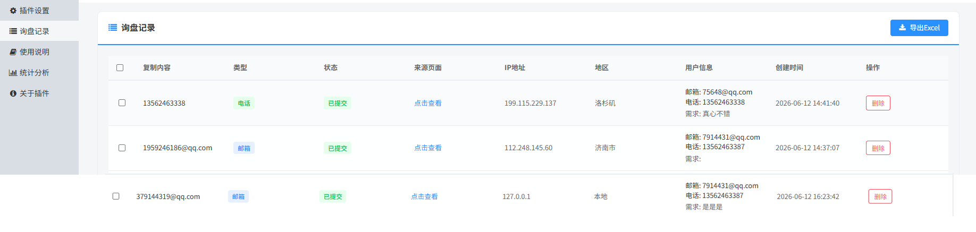
Task: Check the row for 1959246186@qq.com
Action: 122,148
